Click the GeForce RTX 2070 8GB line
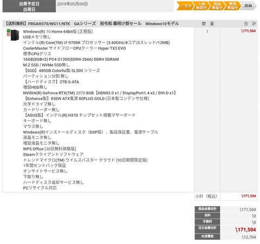This screenshot has height=244, width=260. [100, 93]
